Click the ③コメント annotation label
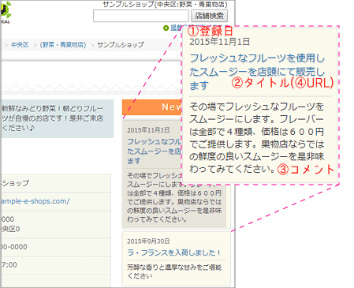354x288 pixels. (x=306, y=170)
